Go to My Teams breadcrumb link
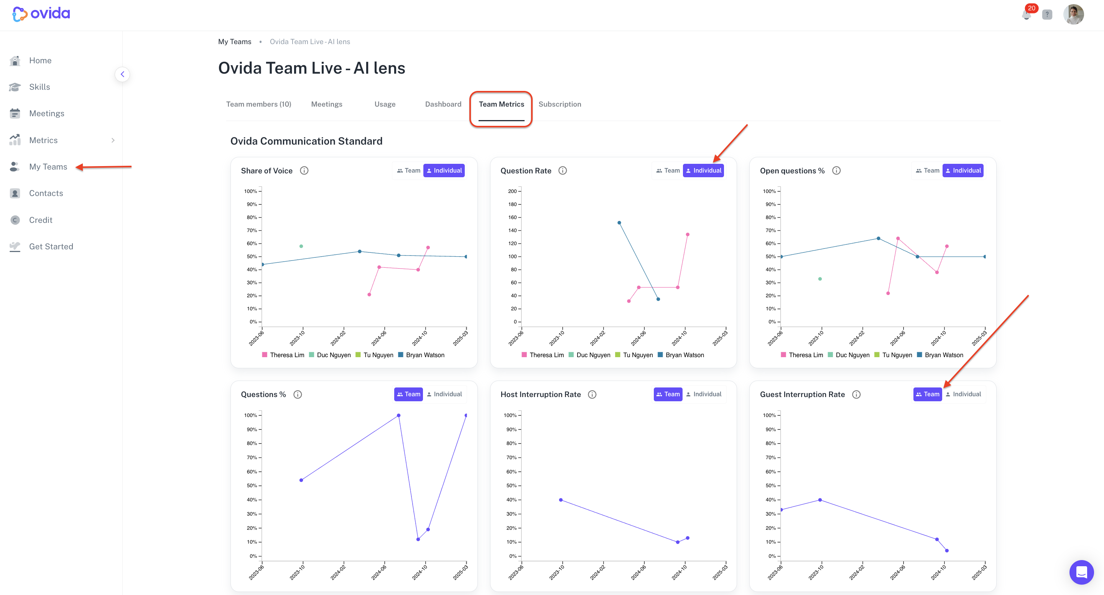 tap(235, 41)
